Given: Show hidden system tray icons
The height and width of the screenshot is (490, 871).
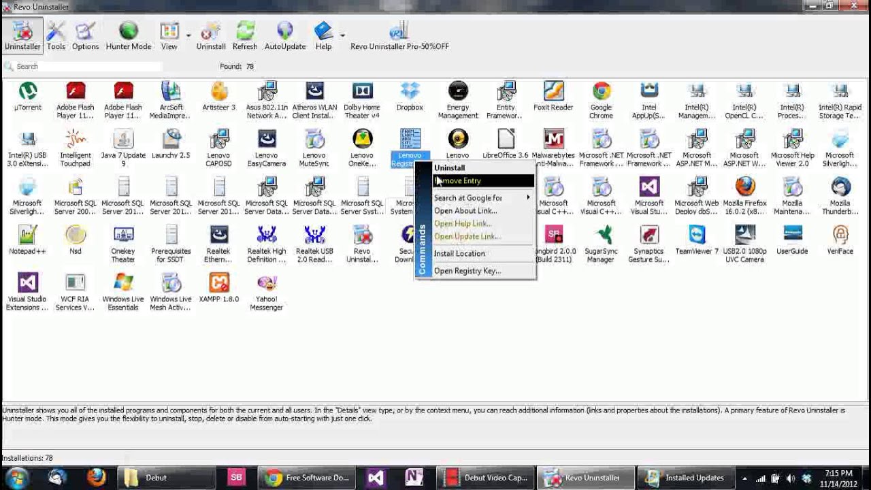Looking at the screenshot, I should [744, 478].
